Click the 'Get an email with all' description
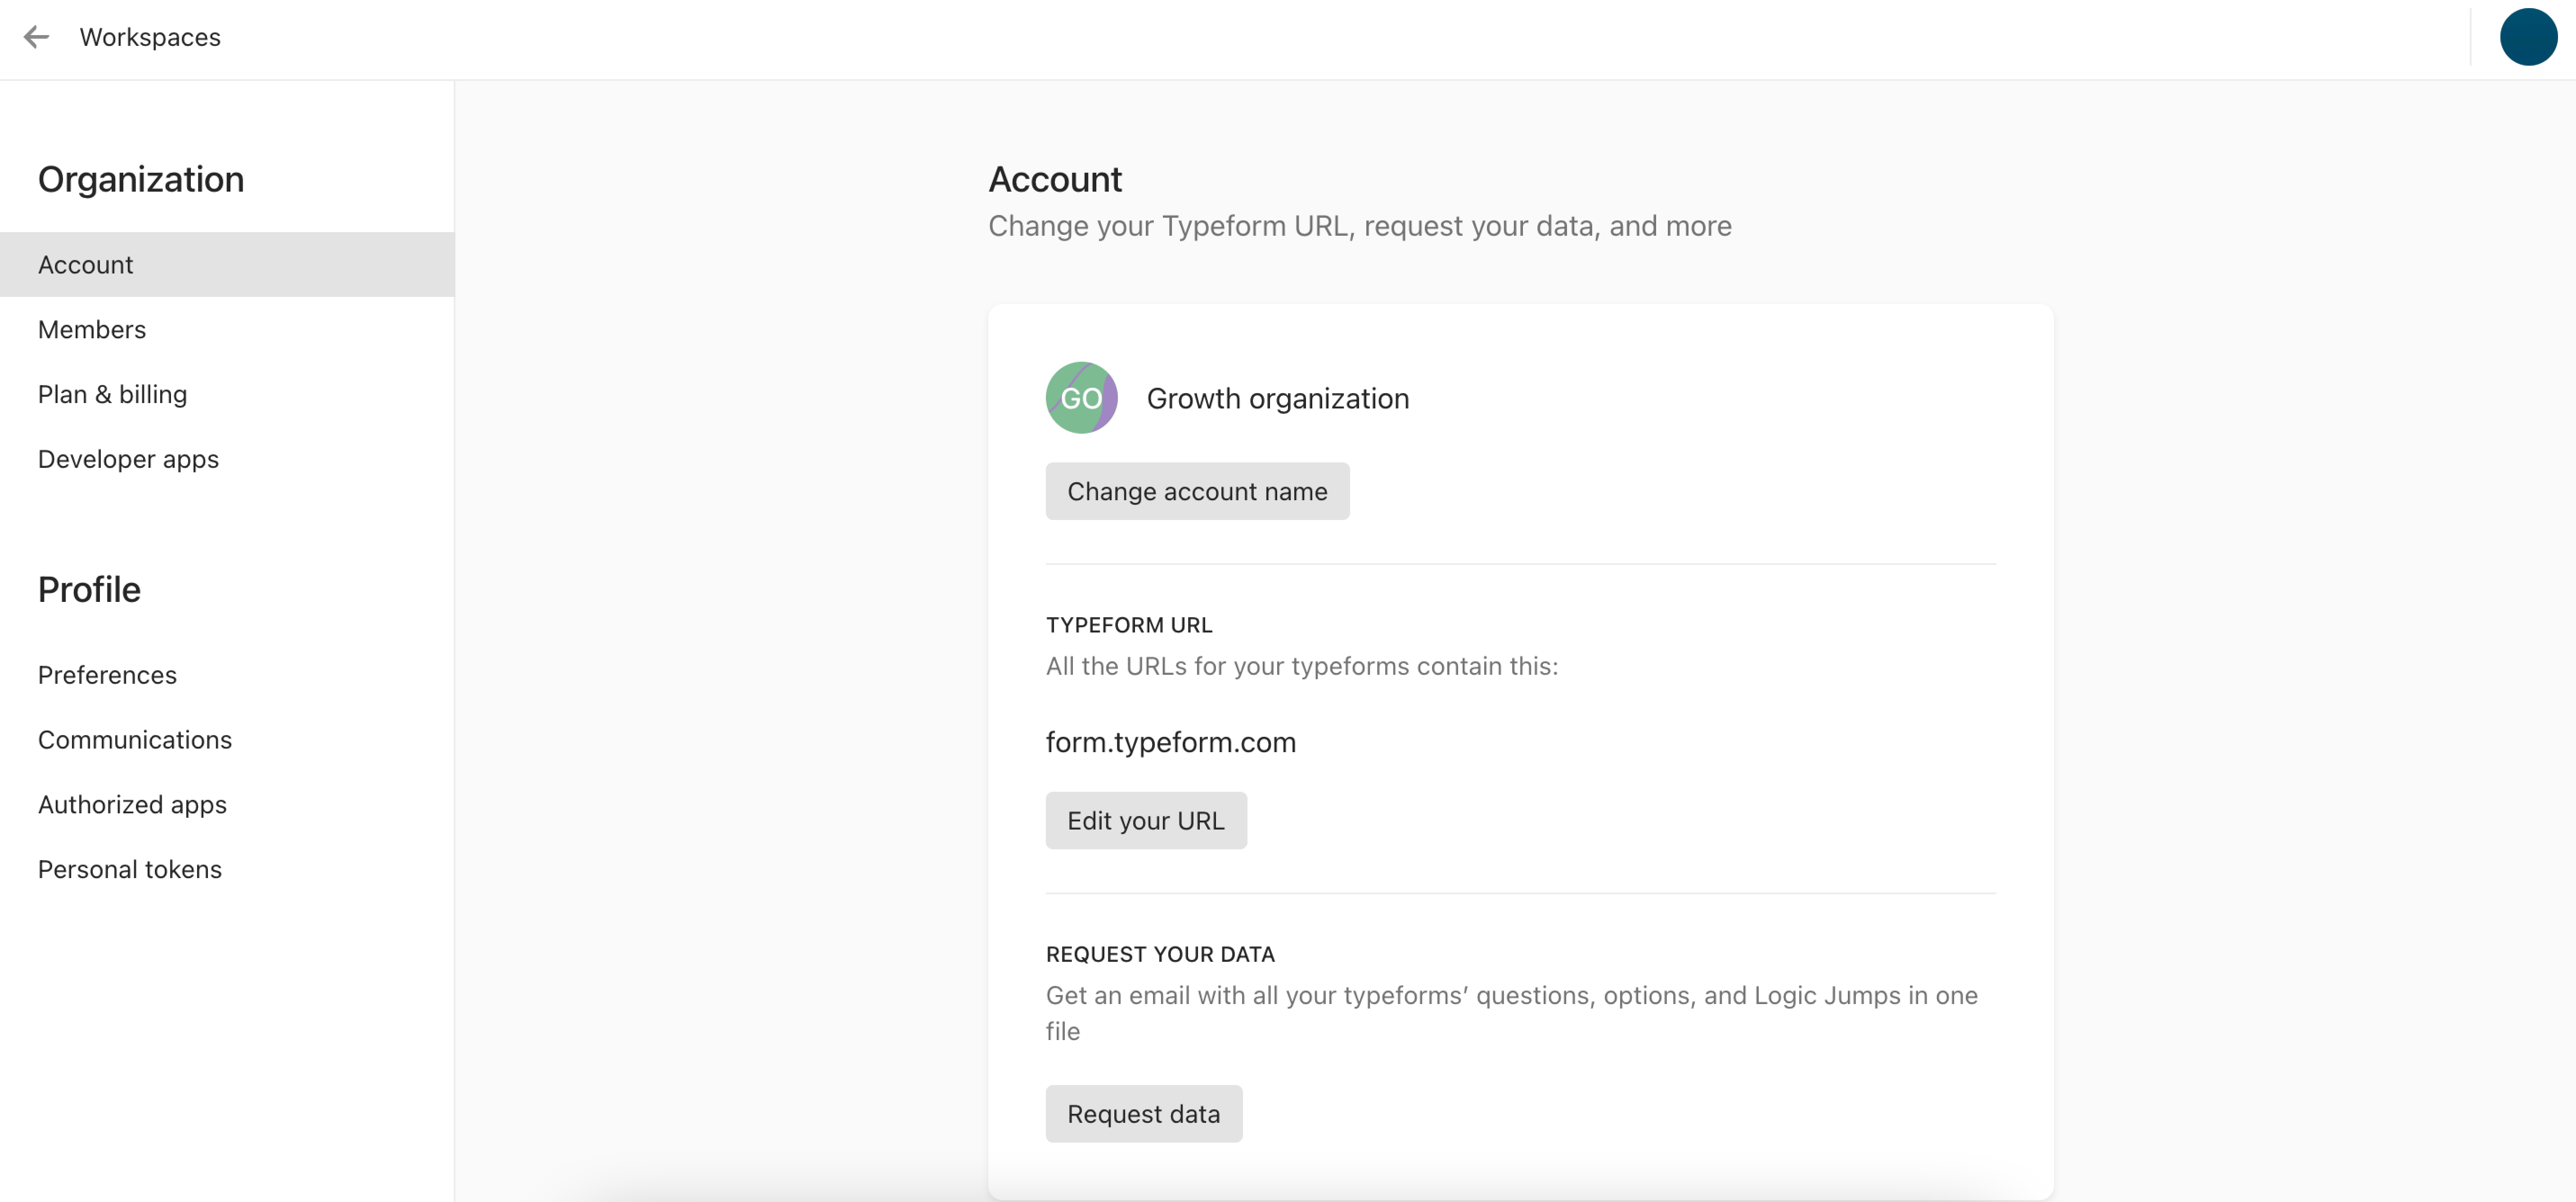Viewport: 2576px width, 1202px height. (1512, 1014)
